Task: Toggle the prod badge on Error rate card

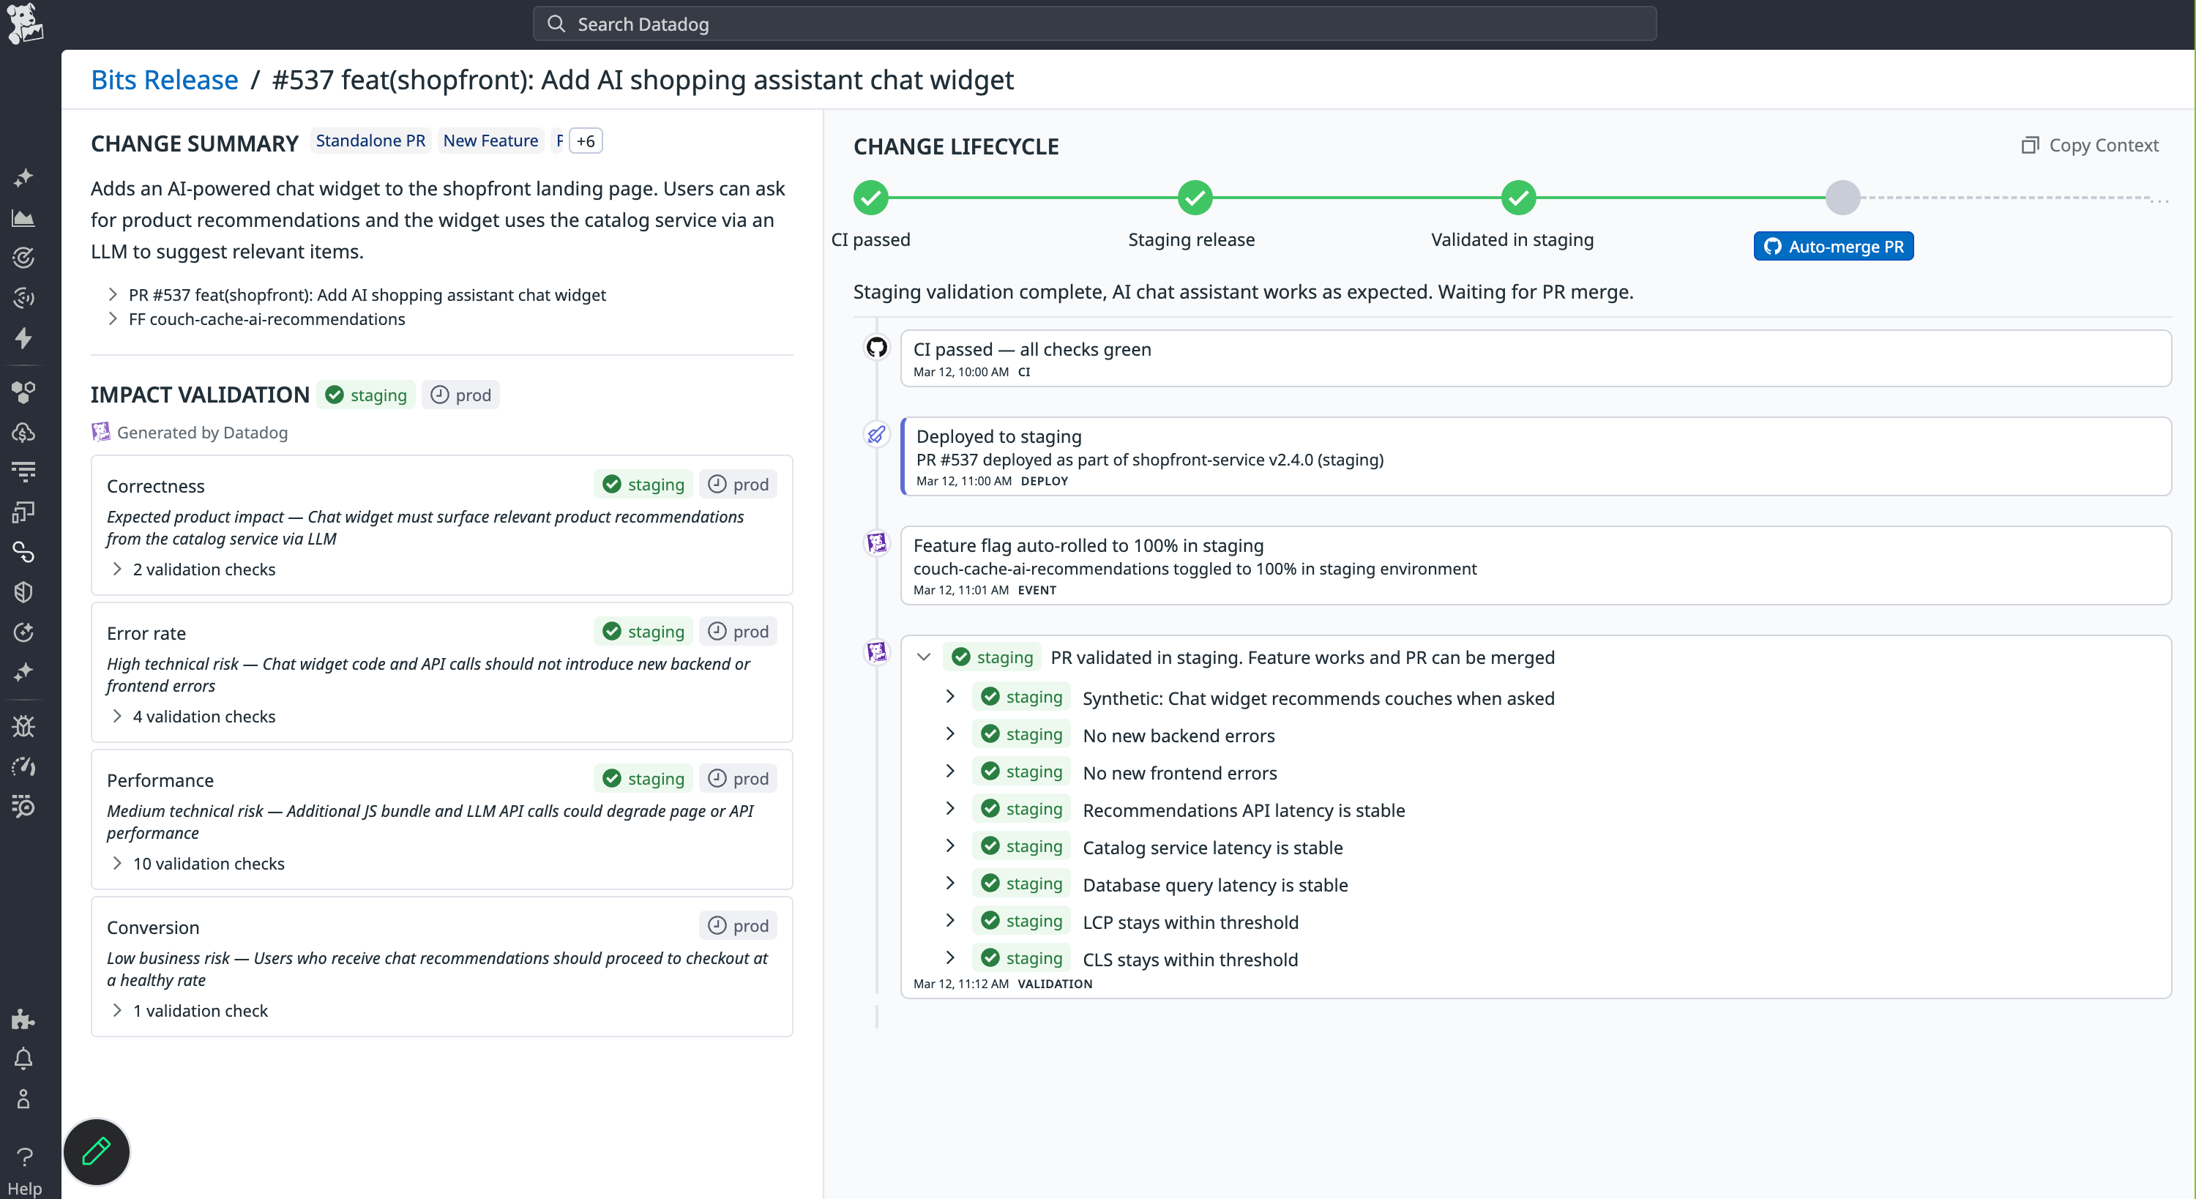Action: (x=739, y=631)
